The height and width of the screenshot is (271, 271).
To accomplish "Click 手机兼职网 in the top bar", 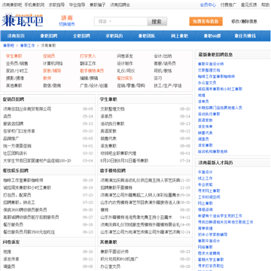I will (x=35, y=5).
